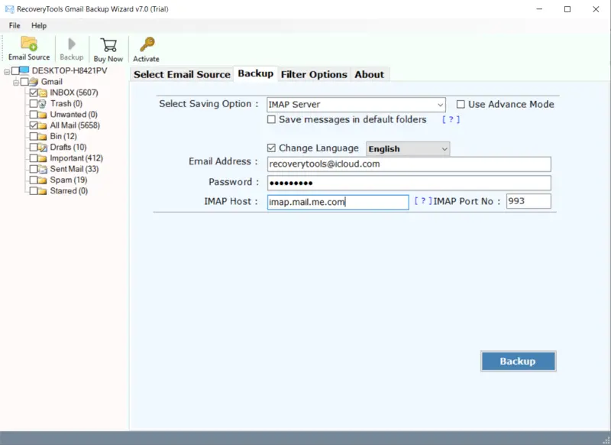The image size is (611, 445).
Task: Click the IMAP Port No field
Action: [528, 202]
